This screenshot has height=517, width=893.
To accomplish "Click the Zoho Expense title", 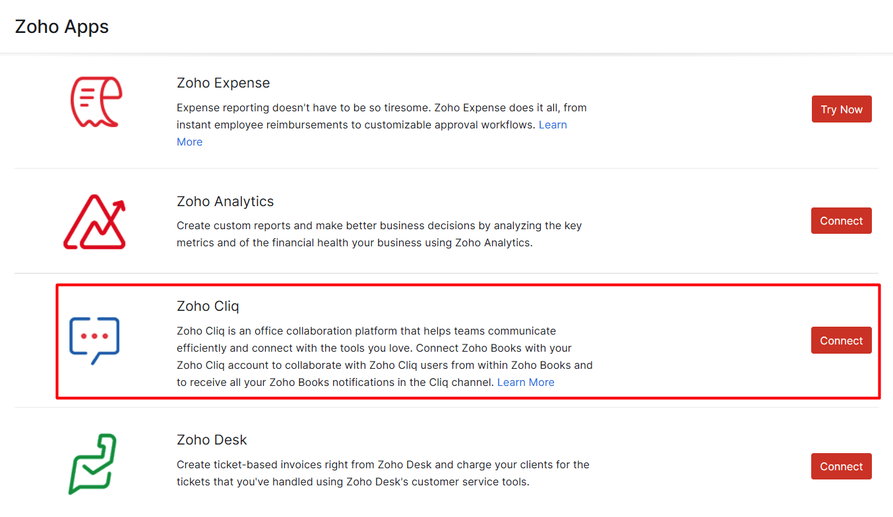I will click(223, 83).
